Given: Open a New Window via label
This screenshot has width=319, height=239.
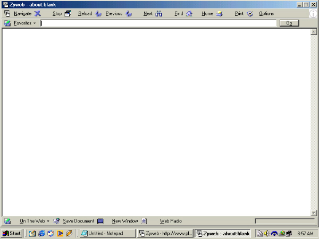Looking at the screenshot, I should pos(125,221).
